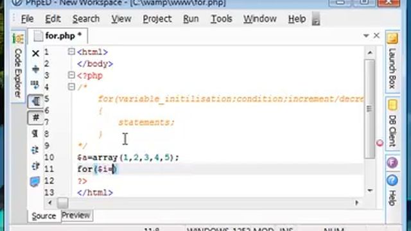This screenshot has width=411, height=231.
Task: Click the closing */ comment on line 9
Action: [x=82, y=146]
